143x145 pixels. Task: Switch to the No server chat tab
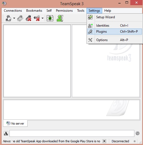click(x=15, y=124)
